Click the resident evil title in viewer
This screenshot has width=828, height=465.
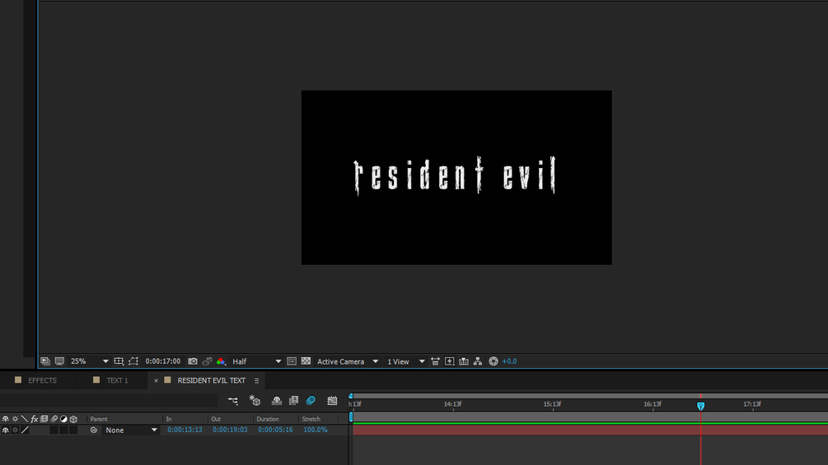455,175
